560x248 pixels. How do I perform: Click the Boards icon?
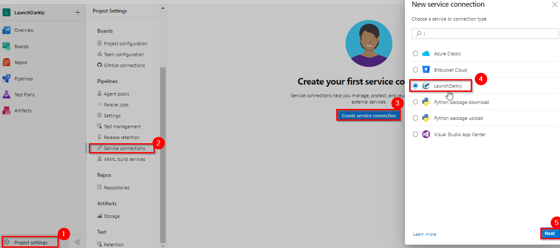tap(6, 46)
